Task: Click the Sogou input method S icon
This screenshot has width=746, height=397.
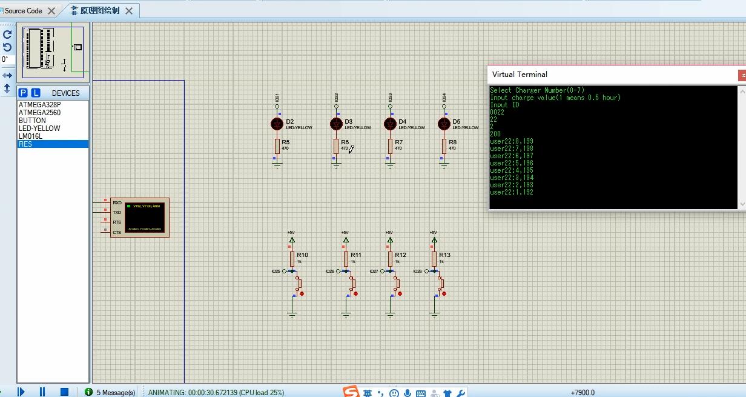Action: tap(351, 392)
